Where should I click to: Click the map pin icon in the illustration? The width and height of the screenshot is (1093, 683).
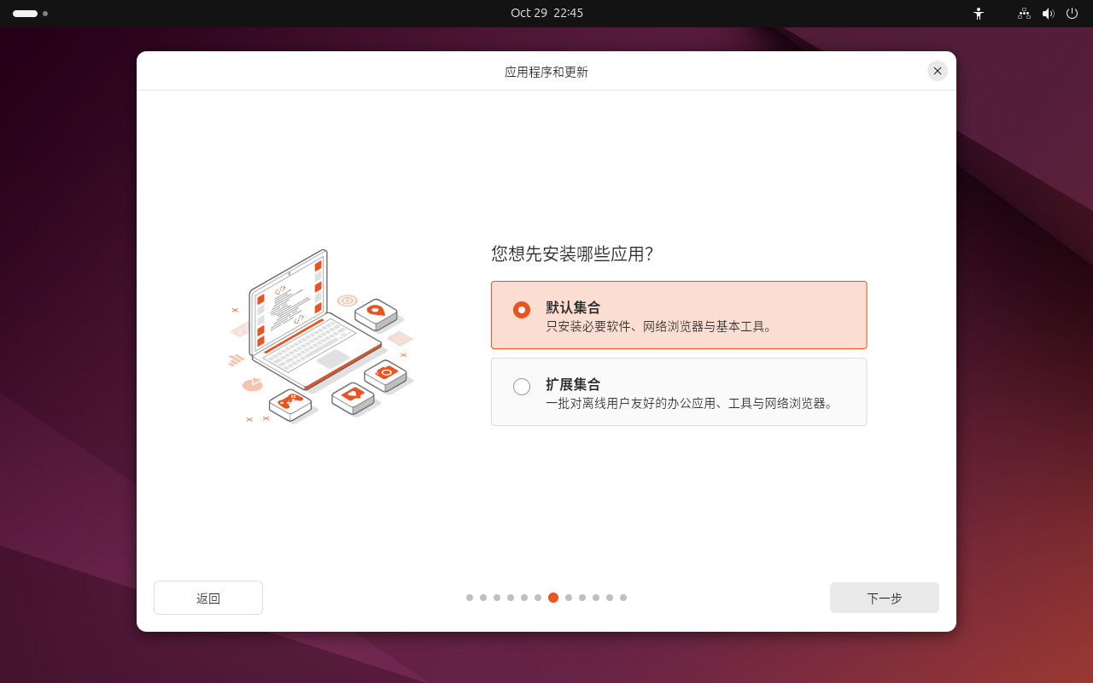[376, 312]
